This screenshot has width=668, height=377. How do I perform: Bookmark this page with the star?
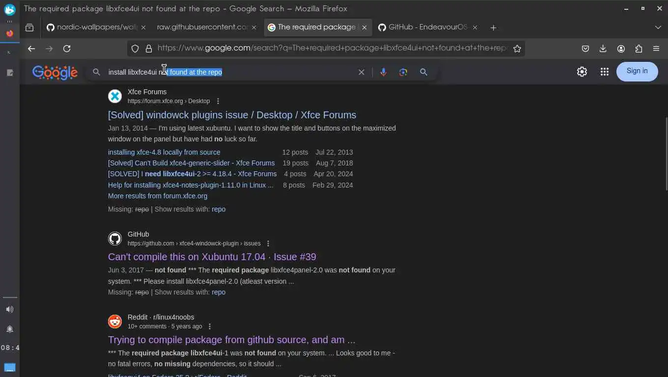[x=517, y=49]
